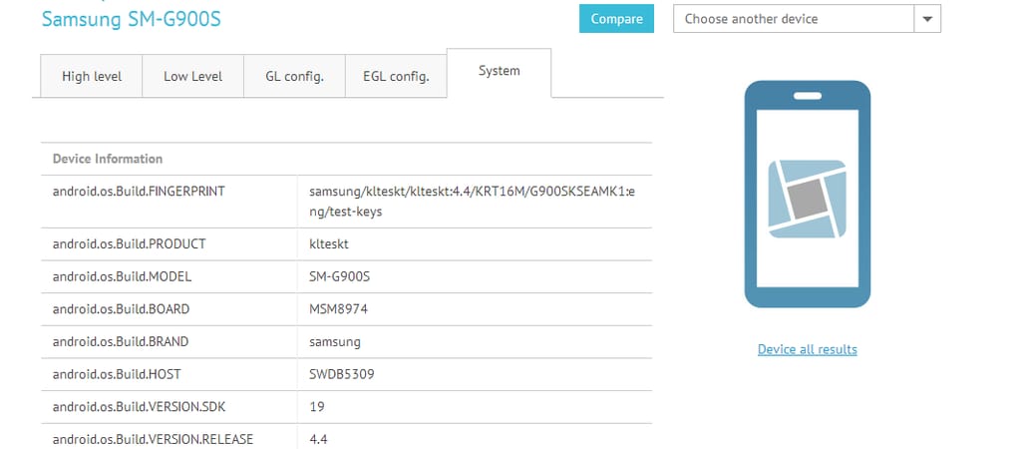
Task: Click the blue phone device image
Action: click(807, 194)
